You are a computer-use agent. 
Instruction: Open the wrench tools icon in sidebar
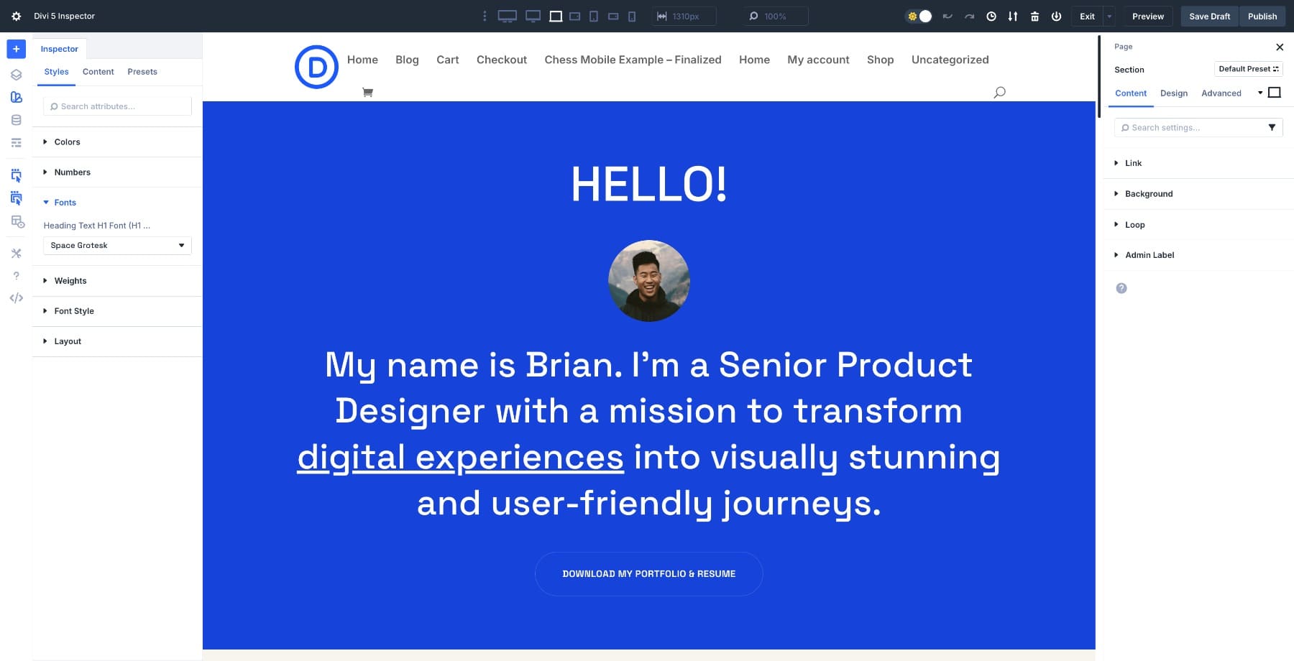coord(16,254)
